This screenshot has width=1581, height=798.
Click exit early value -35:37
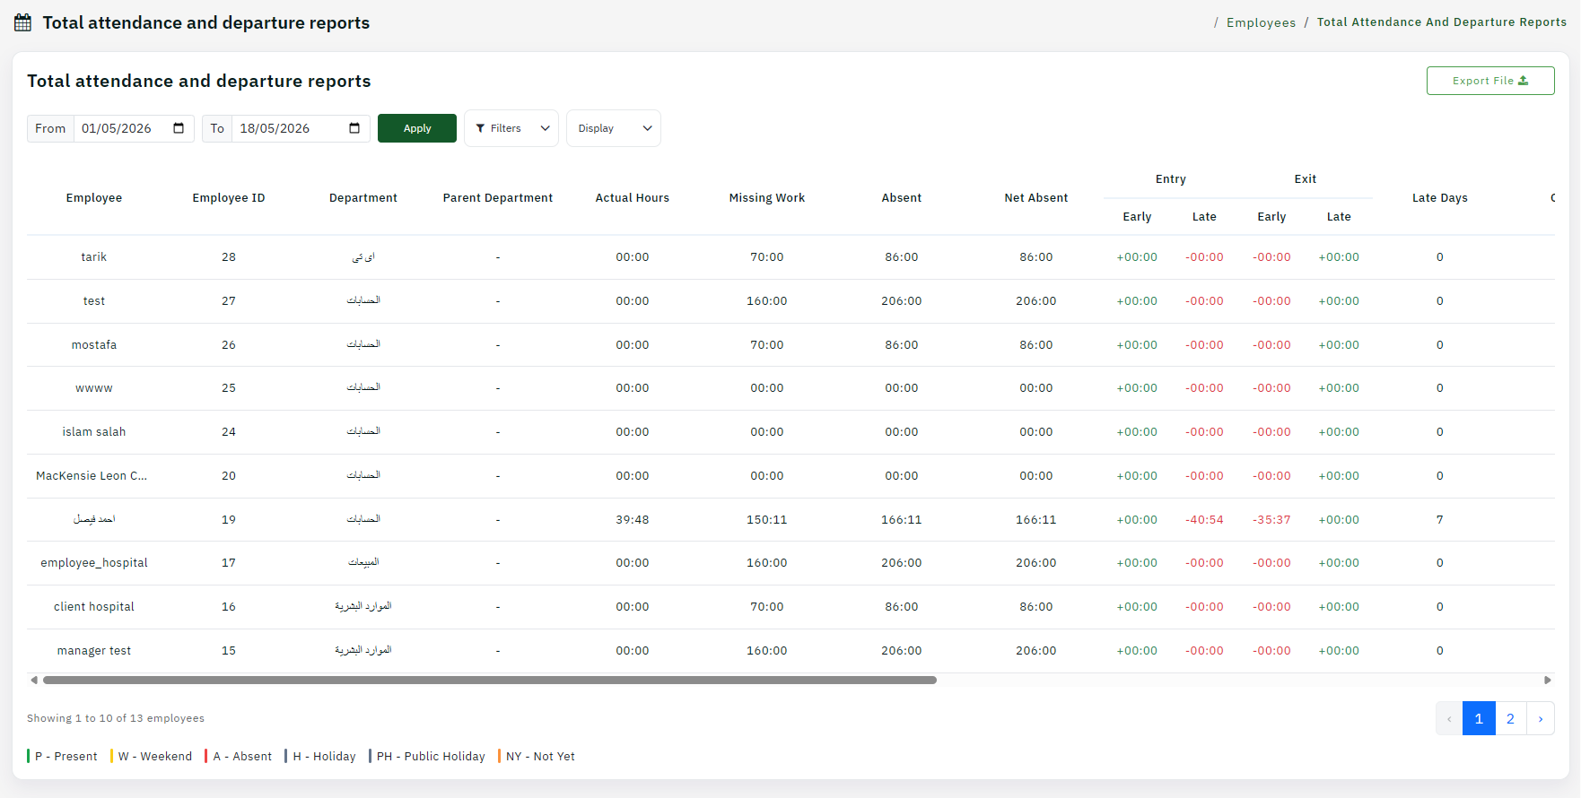pyautogui.click(x=1271, y=520)
